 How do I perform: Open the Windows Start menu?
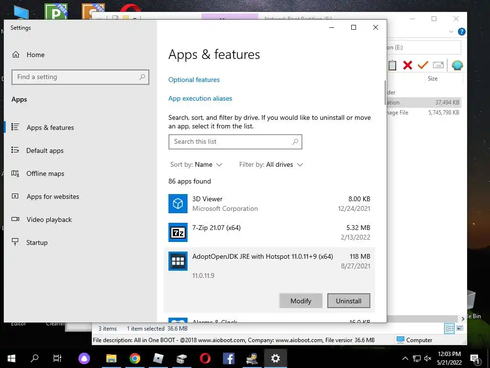pos(11,358)
